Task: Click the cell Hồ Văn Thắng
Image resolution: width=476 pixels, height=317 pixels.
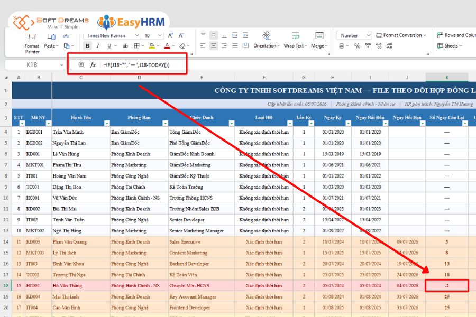Action: point(81,286)
